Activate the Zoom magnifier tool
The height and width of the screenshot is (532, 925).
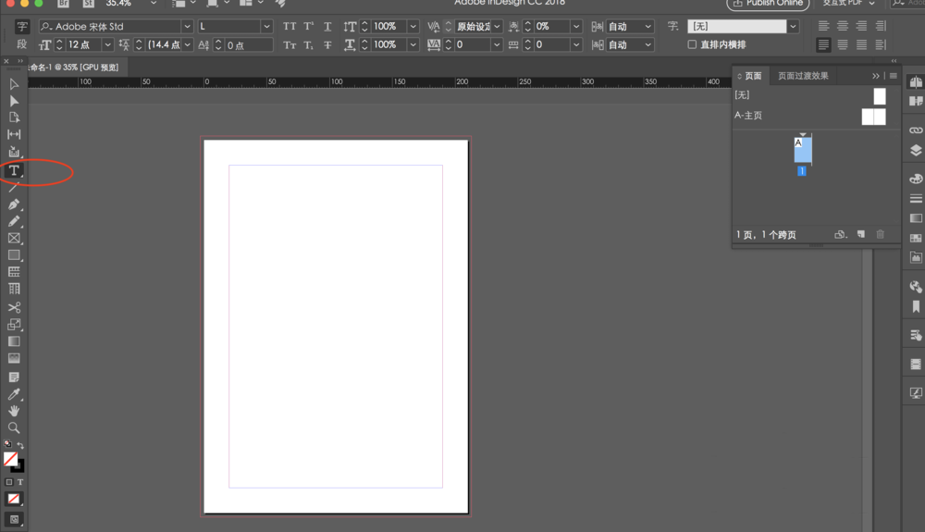[14, 428]
